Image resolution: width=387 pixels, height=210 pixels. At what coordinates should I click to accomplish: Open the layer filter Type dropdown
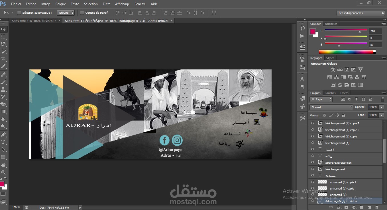tap(321, 99)
